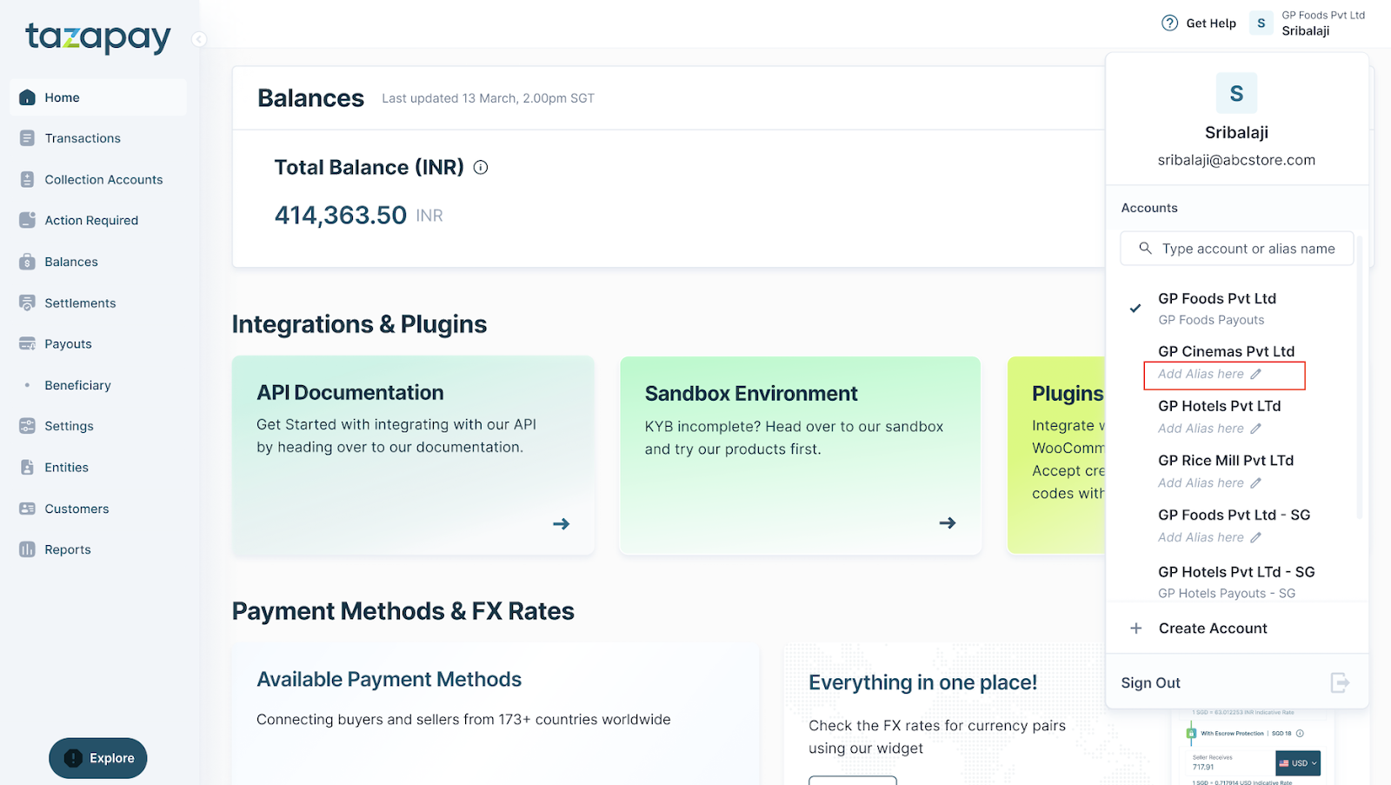Click the large S profile avatar in panel
Image resolution: width=1391 pixels, height=785 pixels.
point(1236,93)
